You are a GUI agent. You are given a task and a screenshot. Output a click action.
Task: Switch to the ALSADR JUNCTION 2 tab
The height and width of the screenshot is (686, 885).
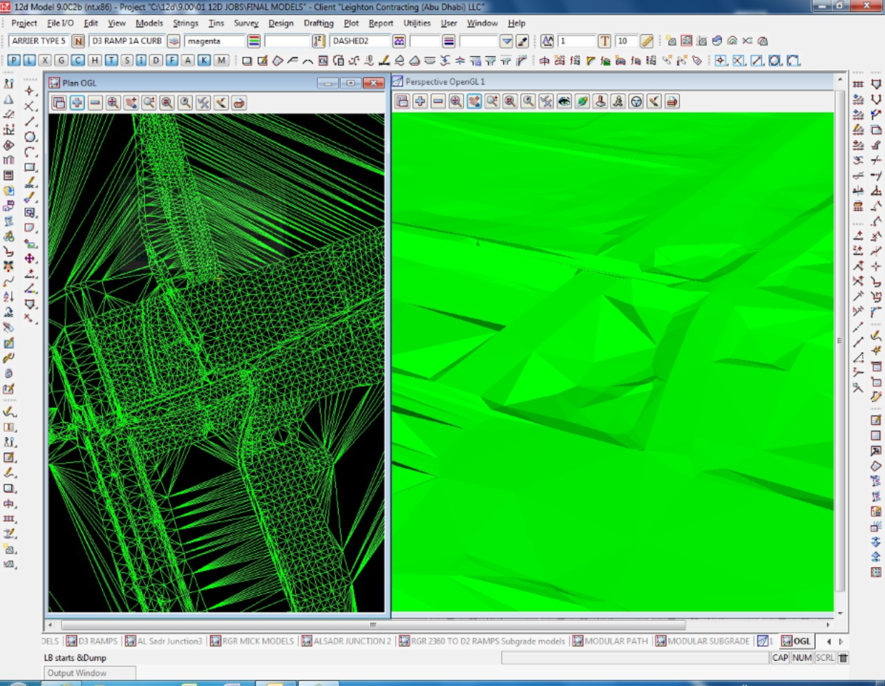click(347, 641)
